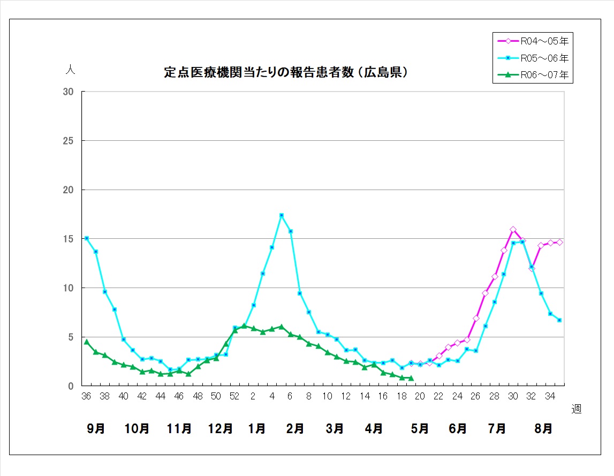Click week label 22 on x-axis

click(x=438, y=396)
